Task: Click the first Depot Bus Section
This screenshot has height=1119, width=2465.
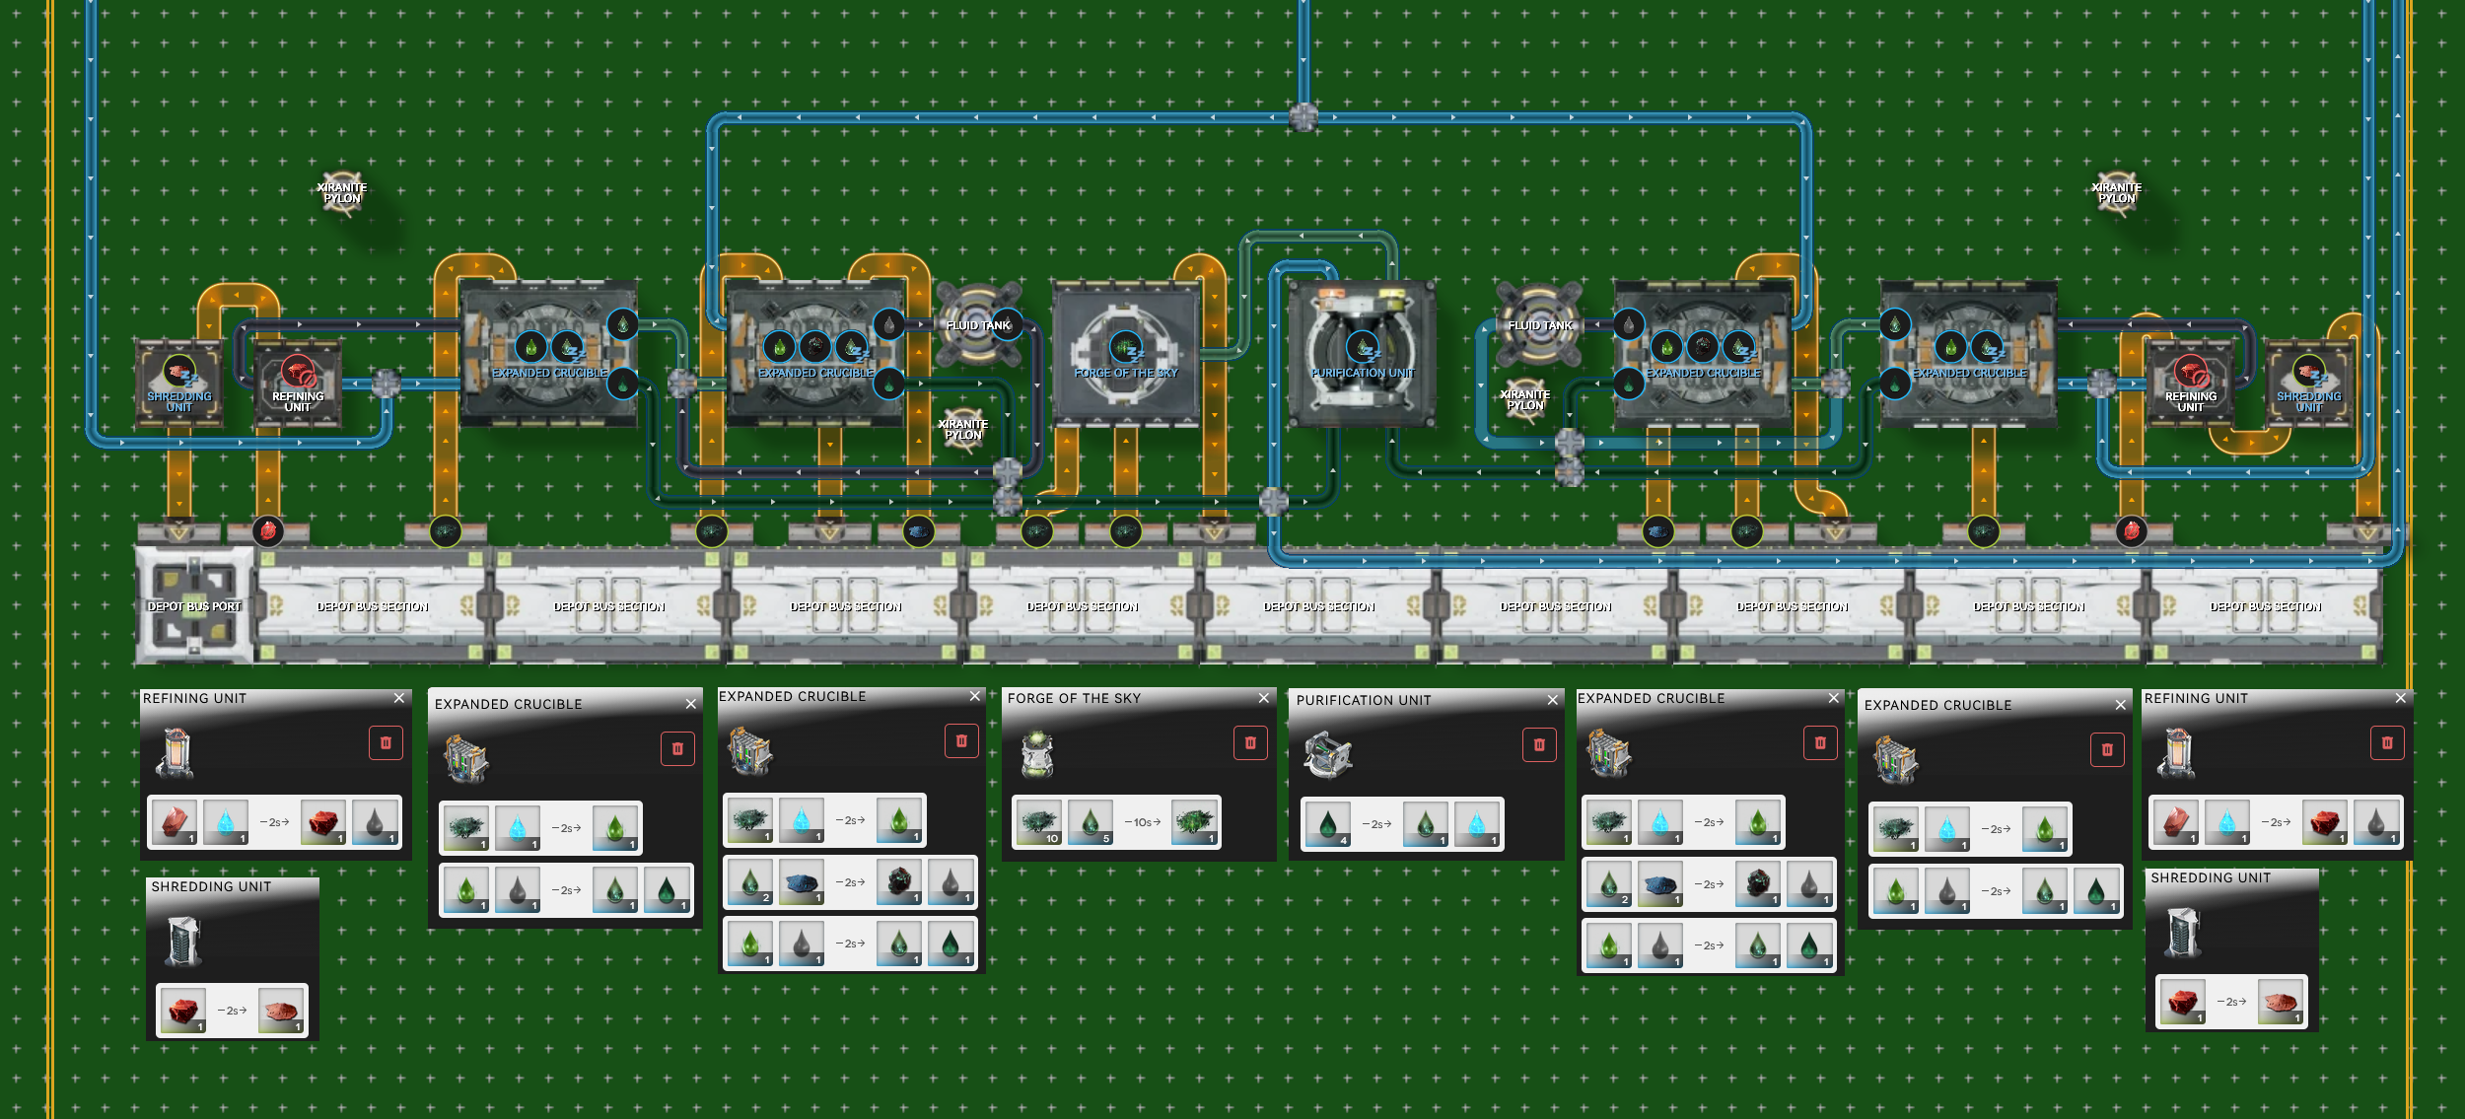Action: pyautogui.click(x=373, y=604)
